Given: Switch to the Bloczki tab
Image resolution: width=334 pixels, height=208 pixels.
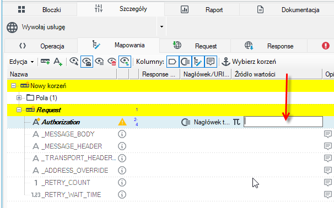Looking at the screenshot, I should coord(40,9).
